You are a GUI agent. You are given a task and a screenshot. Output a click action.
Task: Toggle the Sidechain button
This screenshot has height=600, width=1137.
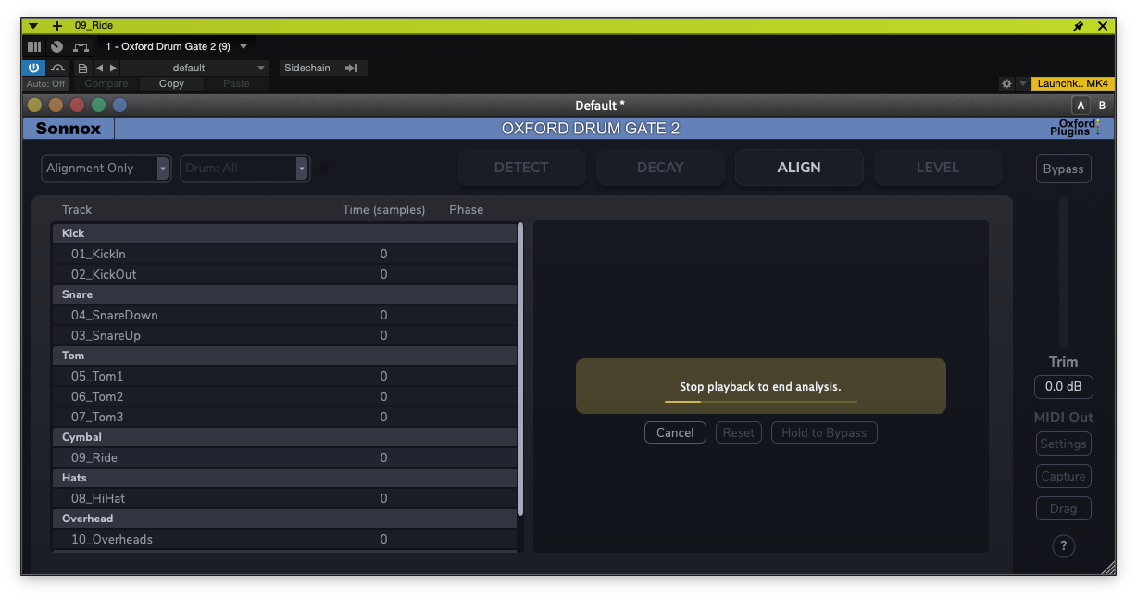tap(323, 68)
